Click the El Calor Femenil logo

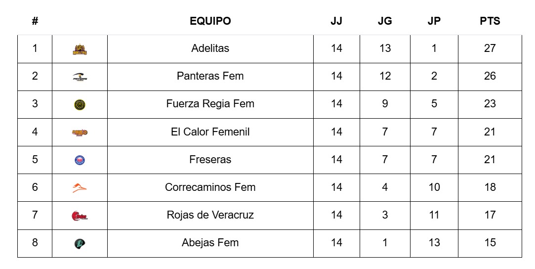click(80, 132)
